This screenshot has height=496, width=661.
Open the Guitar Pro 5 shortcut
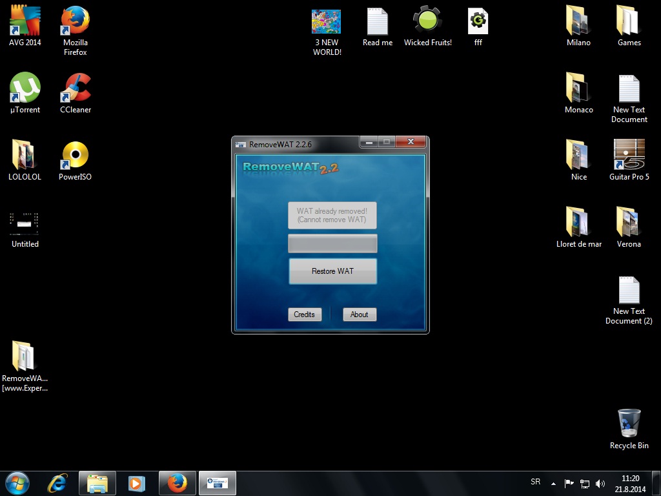pyautogui.click(x=629, y=160)
